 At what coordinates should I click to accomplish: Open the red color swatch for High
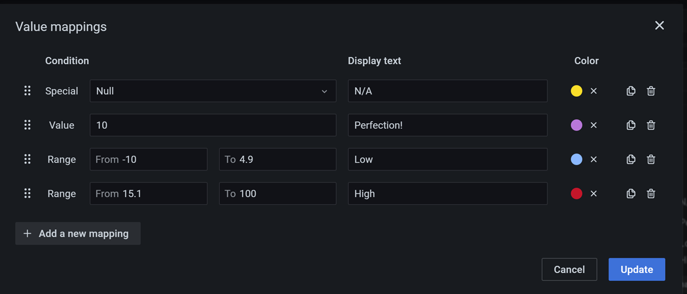(577, 194)
